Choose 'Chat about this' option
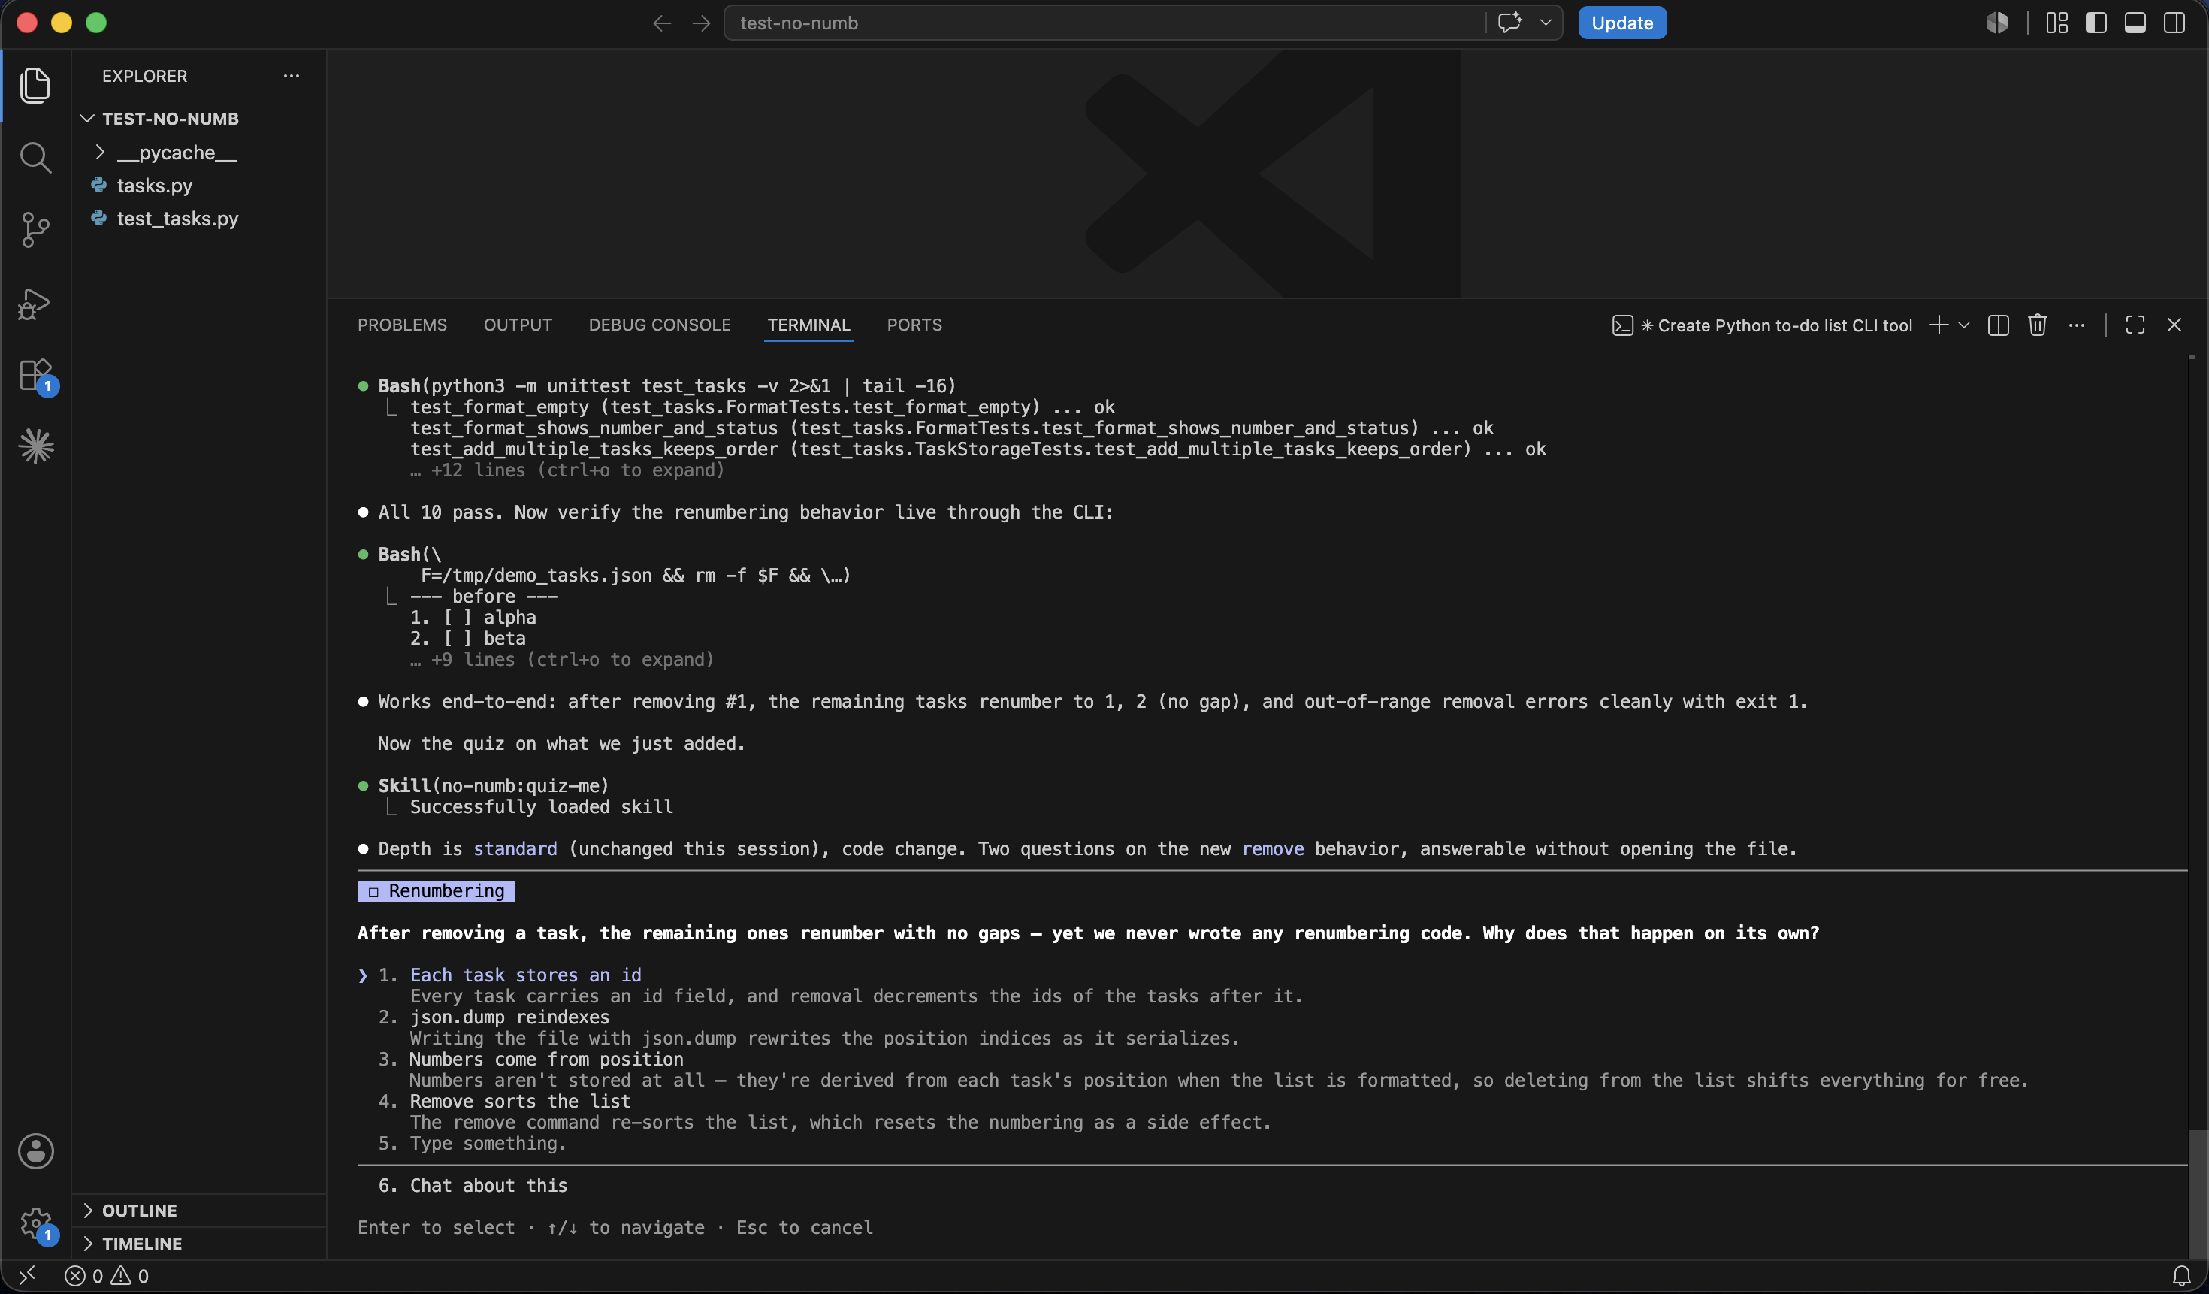Image resolution: width=2209 pixels, height=1294 pixels. [488, 1185]
